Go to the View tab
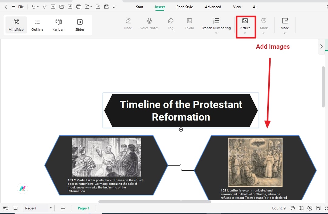Image resolution: width=328 pixels, height=214 pixels. [x=237, y=7]
